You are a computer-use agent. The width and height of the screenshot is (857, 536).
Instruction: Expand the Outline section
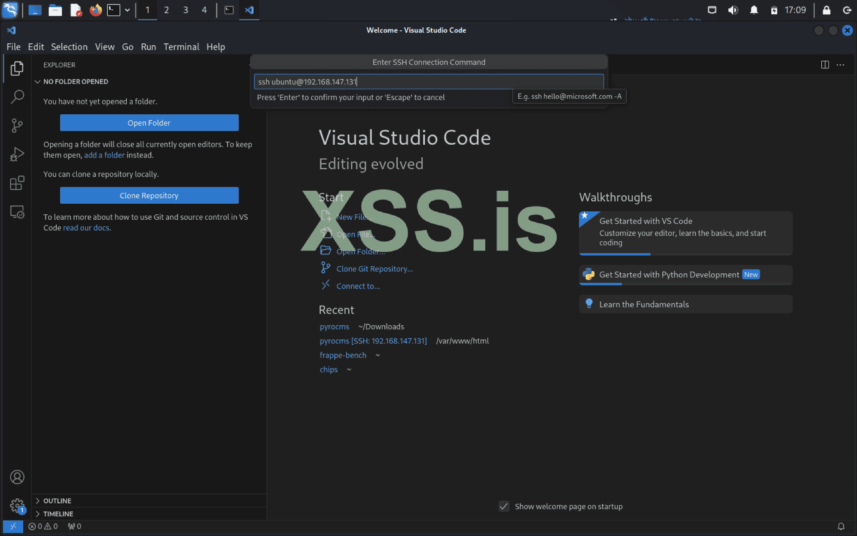pos(57,501)
